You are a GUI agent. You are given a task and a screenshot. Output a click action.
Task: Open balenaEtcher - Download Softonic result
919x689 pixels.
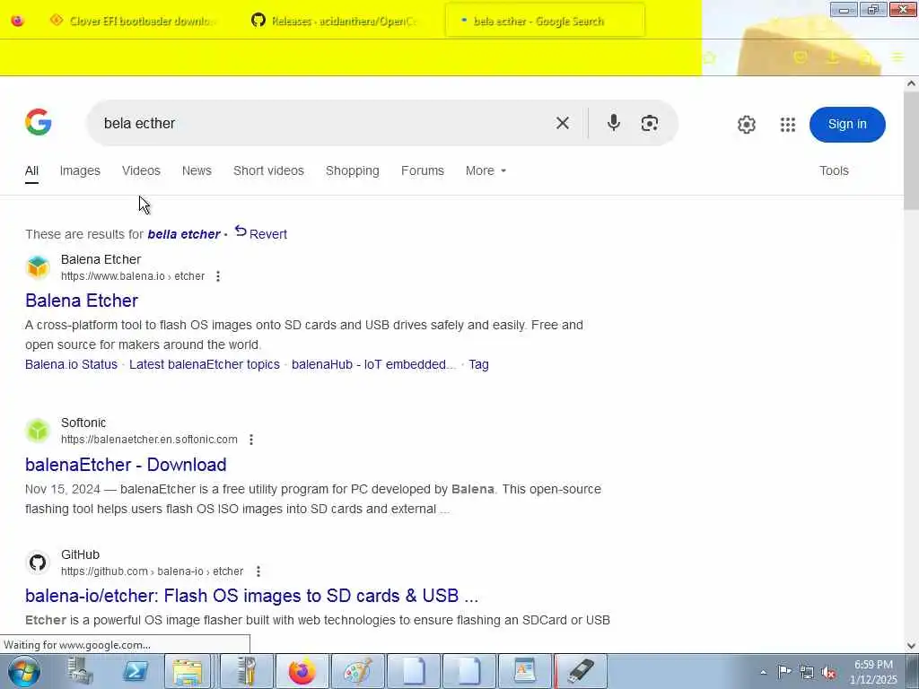pos(126,465)
